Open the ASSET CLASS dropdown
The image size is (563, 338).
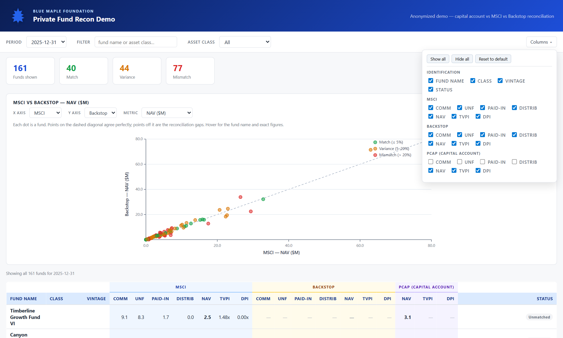(x=245, y=42)
